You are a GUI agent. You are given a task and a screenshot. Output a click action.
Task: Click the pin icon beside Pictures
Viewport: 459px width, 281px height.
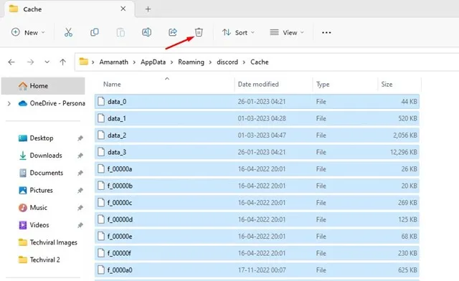point(80,190)
